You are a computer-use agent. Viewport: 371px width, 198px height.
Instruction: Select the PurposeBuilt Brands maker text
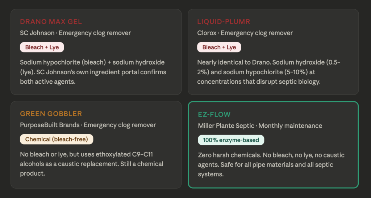click(50, 125)
